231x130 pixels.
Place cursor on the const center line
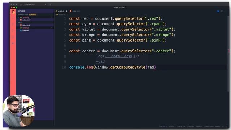coord(122,51)
